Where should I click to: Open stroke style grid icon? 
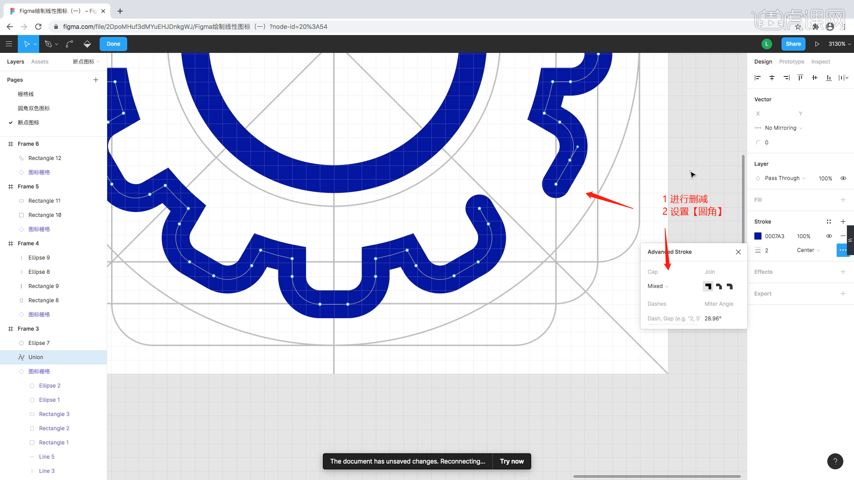tap(829, 222)
